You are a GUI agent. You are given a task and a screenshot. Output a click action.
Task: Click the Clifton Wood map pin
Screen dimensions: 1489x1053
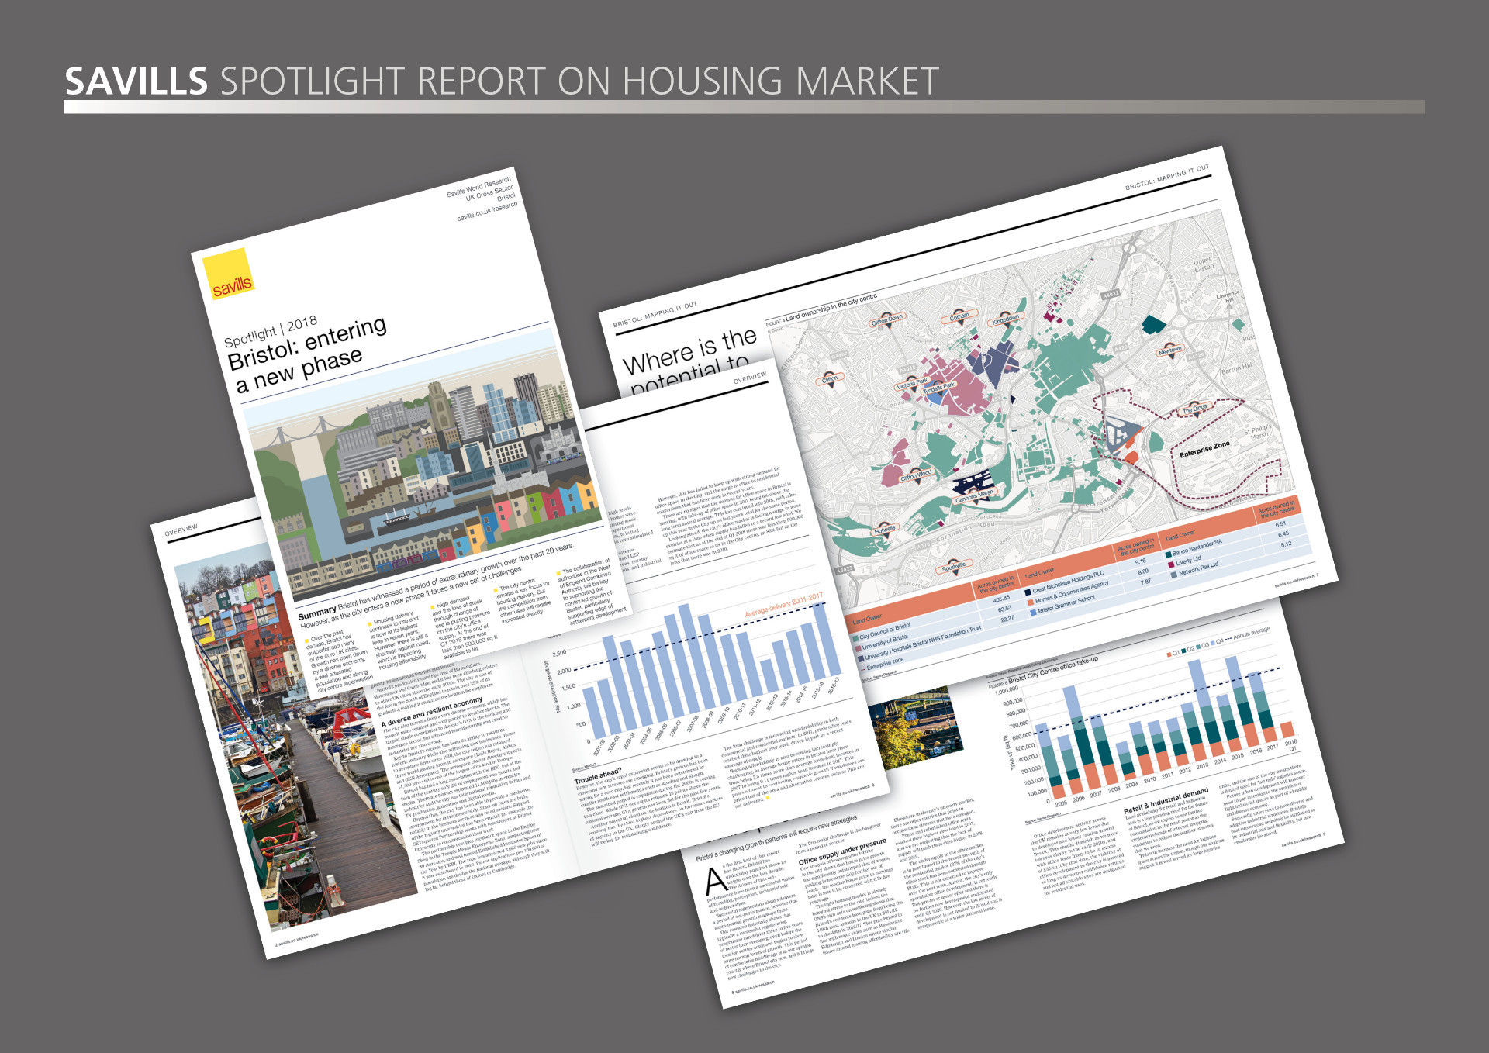click(916, 475)
